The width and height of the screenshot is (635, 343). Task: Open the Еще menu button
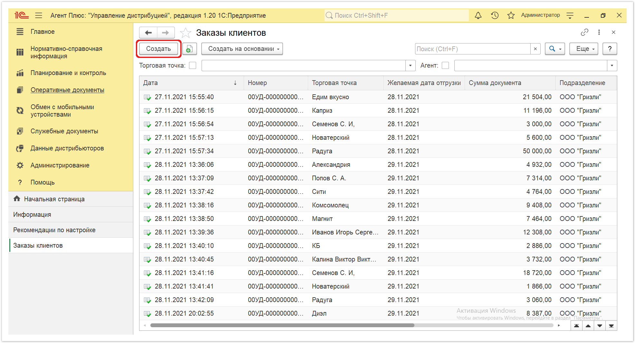pos(583,49)
